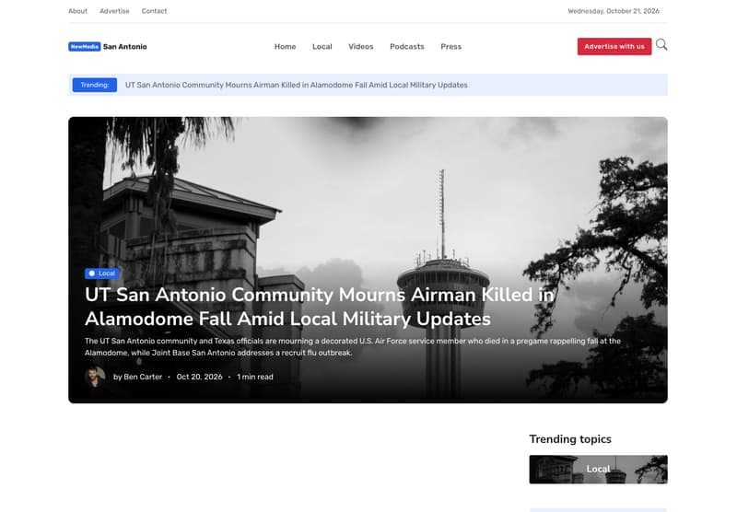Viewport: 737px width, 512px height.
Task: Click the Local category badge on hero
Action: pyautogui.click(x=102, y=273)
